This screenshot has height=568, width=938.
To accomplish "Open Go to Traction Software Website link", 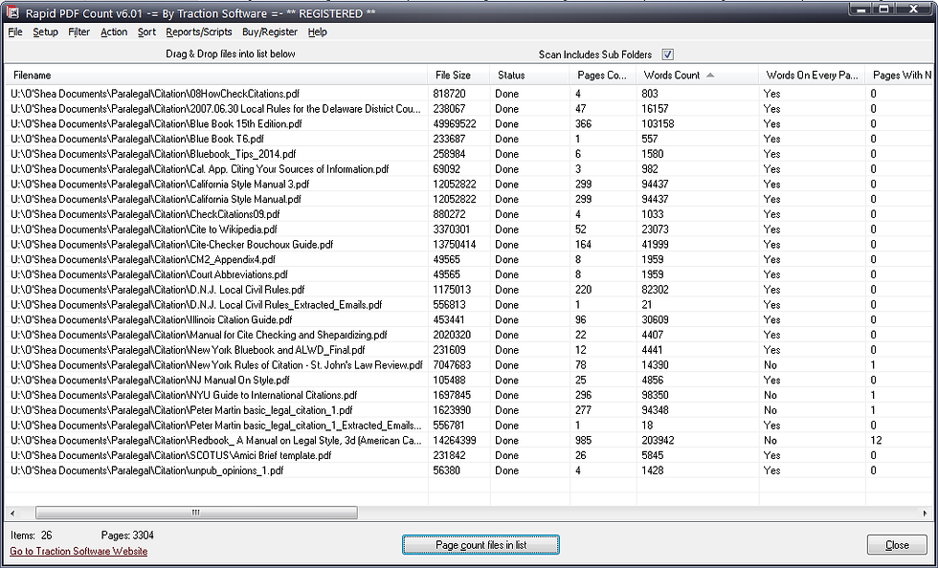I will click(78, 551).
